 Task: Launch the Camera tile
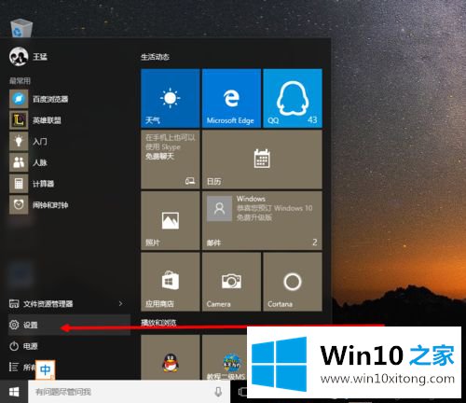(x=231, y=282)
